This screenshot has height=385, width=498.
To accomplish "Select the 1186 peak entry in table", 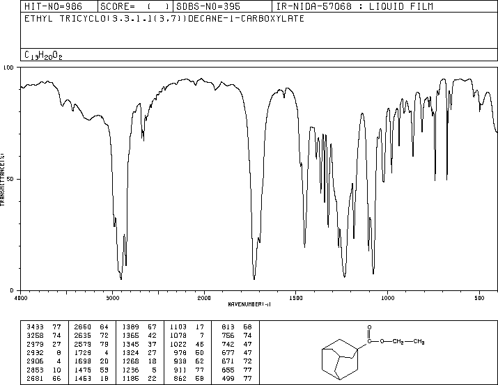I will 139,378.
